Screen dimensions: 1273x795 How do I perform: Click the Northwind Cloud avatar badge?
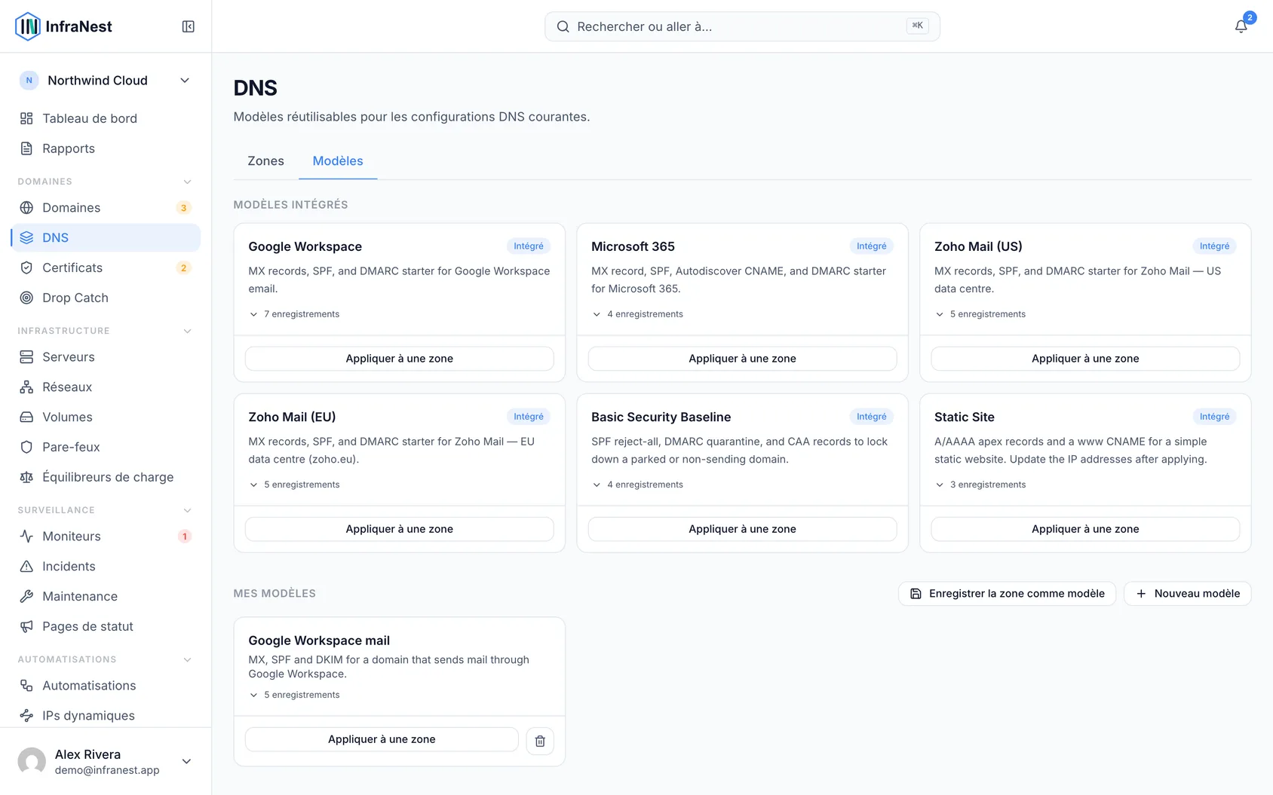point(29,81)
